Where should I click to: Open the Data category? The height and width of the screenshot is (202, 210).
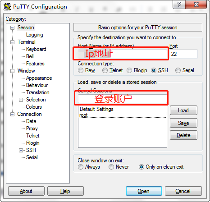[31, 121]
